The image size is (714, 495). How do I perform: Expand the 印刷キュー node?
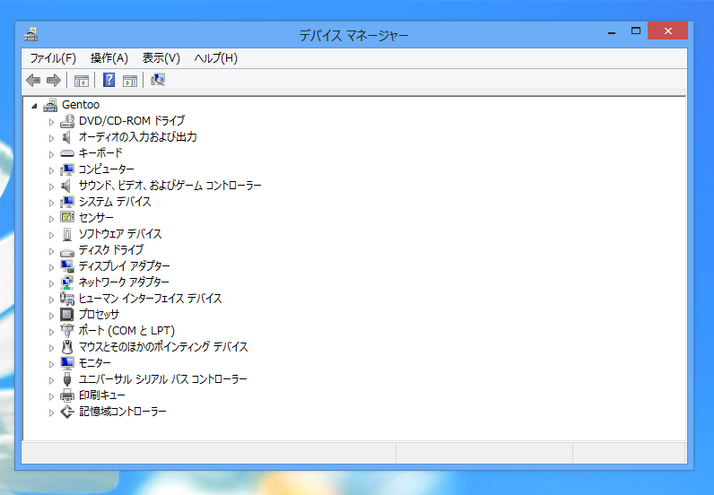pos(51,396)
